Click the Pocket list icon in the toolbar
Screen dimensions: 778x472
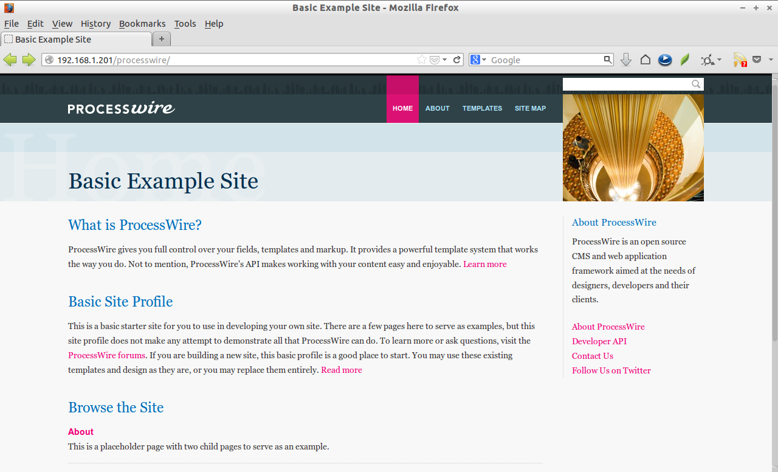coord(757,60)
